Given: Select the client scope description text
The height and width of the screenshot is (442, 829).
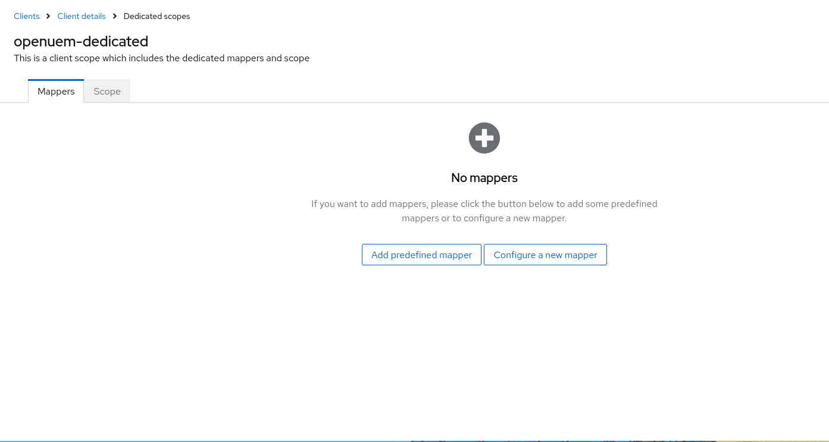Looking at the screenshot, I should tap(161, 58).
